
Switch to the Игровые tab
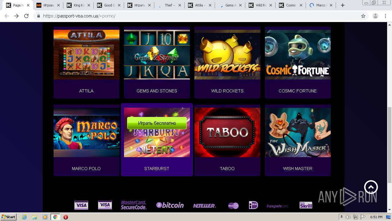(x=48, y=5)
